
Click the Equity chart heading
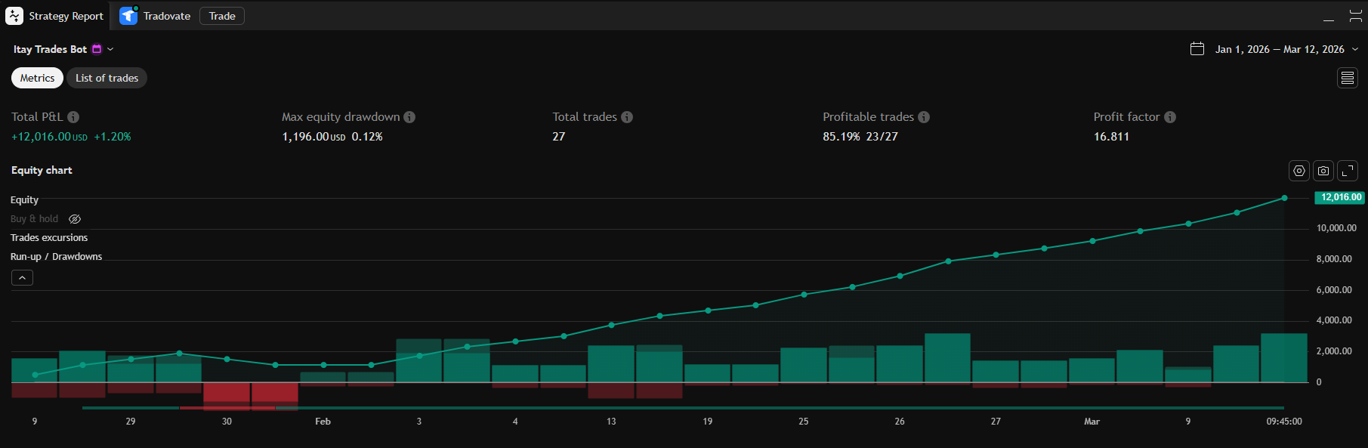click(x=42, y=170)
